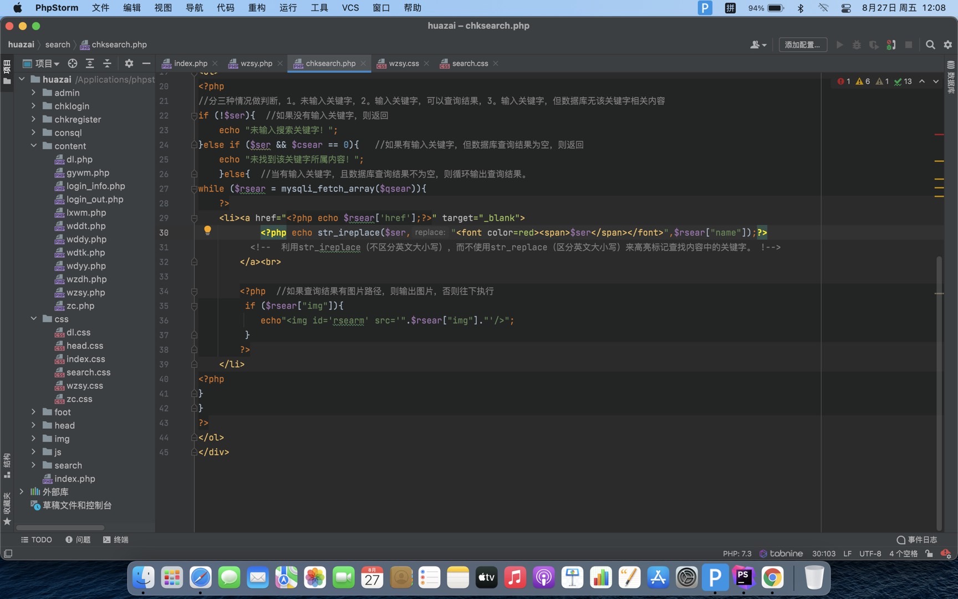958x599 pixels.
Task: Open IDE settings gear in top toolbar
Action: (947, 44)
